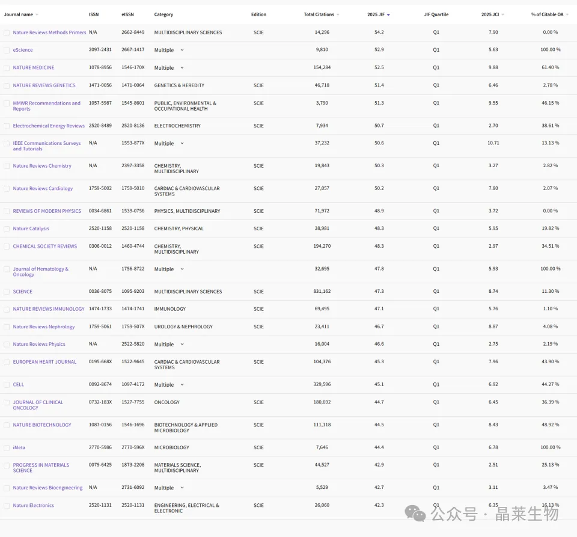The image size is (577, 537).
Task: Open the Nature Reviews Methods Primers link
Action: click(x=49, y=32)
